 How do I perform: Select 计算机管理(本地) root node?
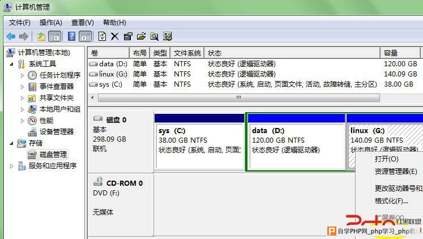(x=44, y=52)
